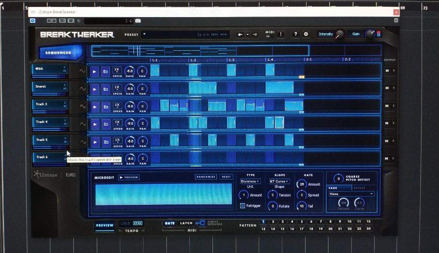
Task: Switch to the FADE tab
Action: tap(340, 188)
